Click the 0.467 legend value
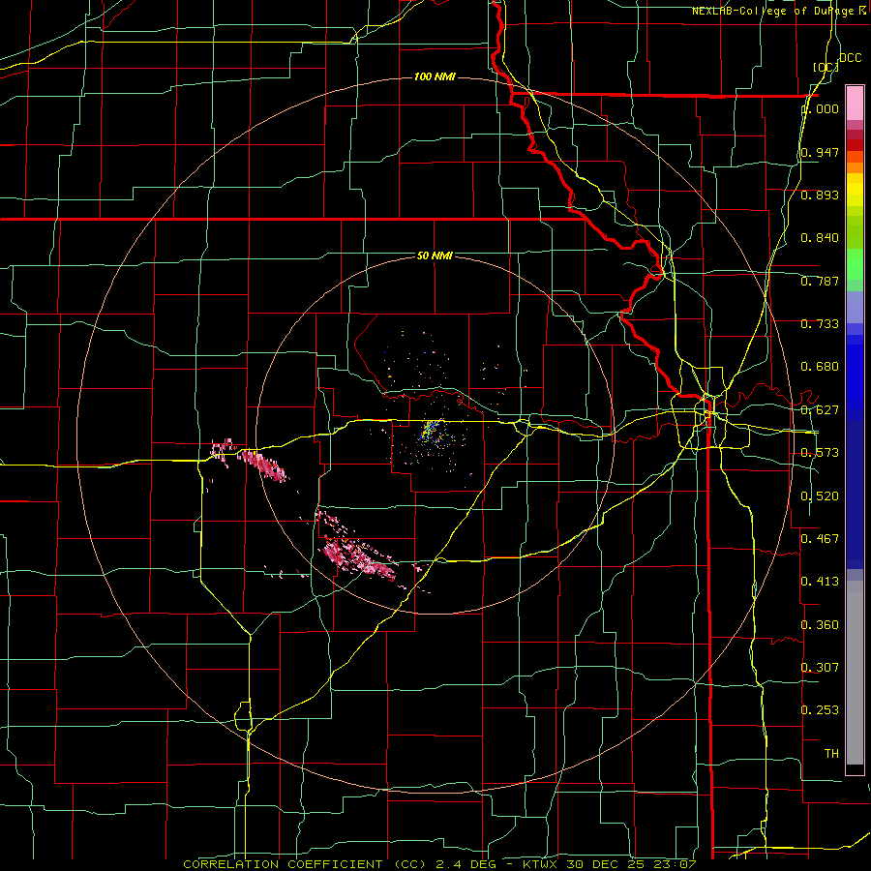The height and width of the screenshot is (871, 871). (x=820, y=539)
